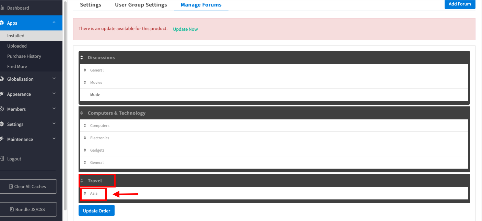Click the Discussions category title
This screenshot has width=482, height=221.
point(101,57)
